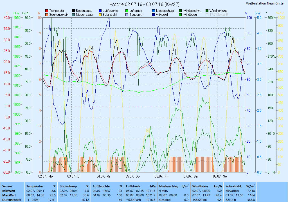The image size is (288, 202).
Task: Click the temperature max value 25.5
Action: (53, 195)
